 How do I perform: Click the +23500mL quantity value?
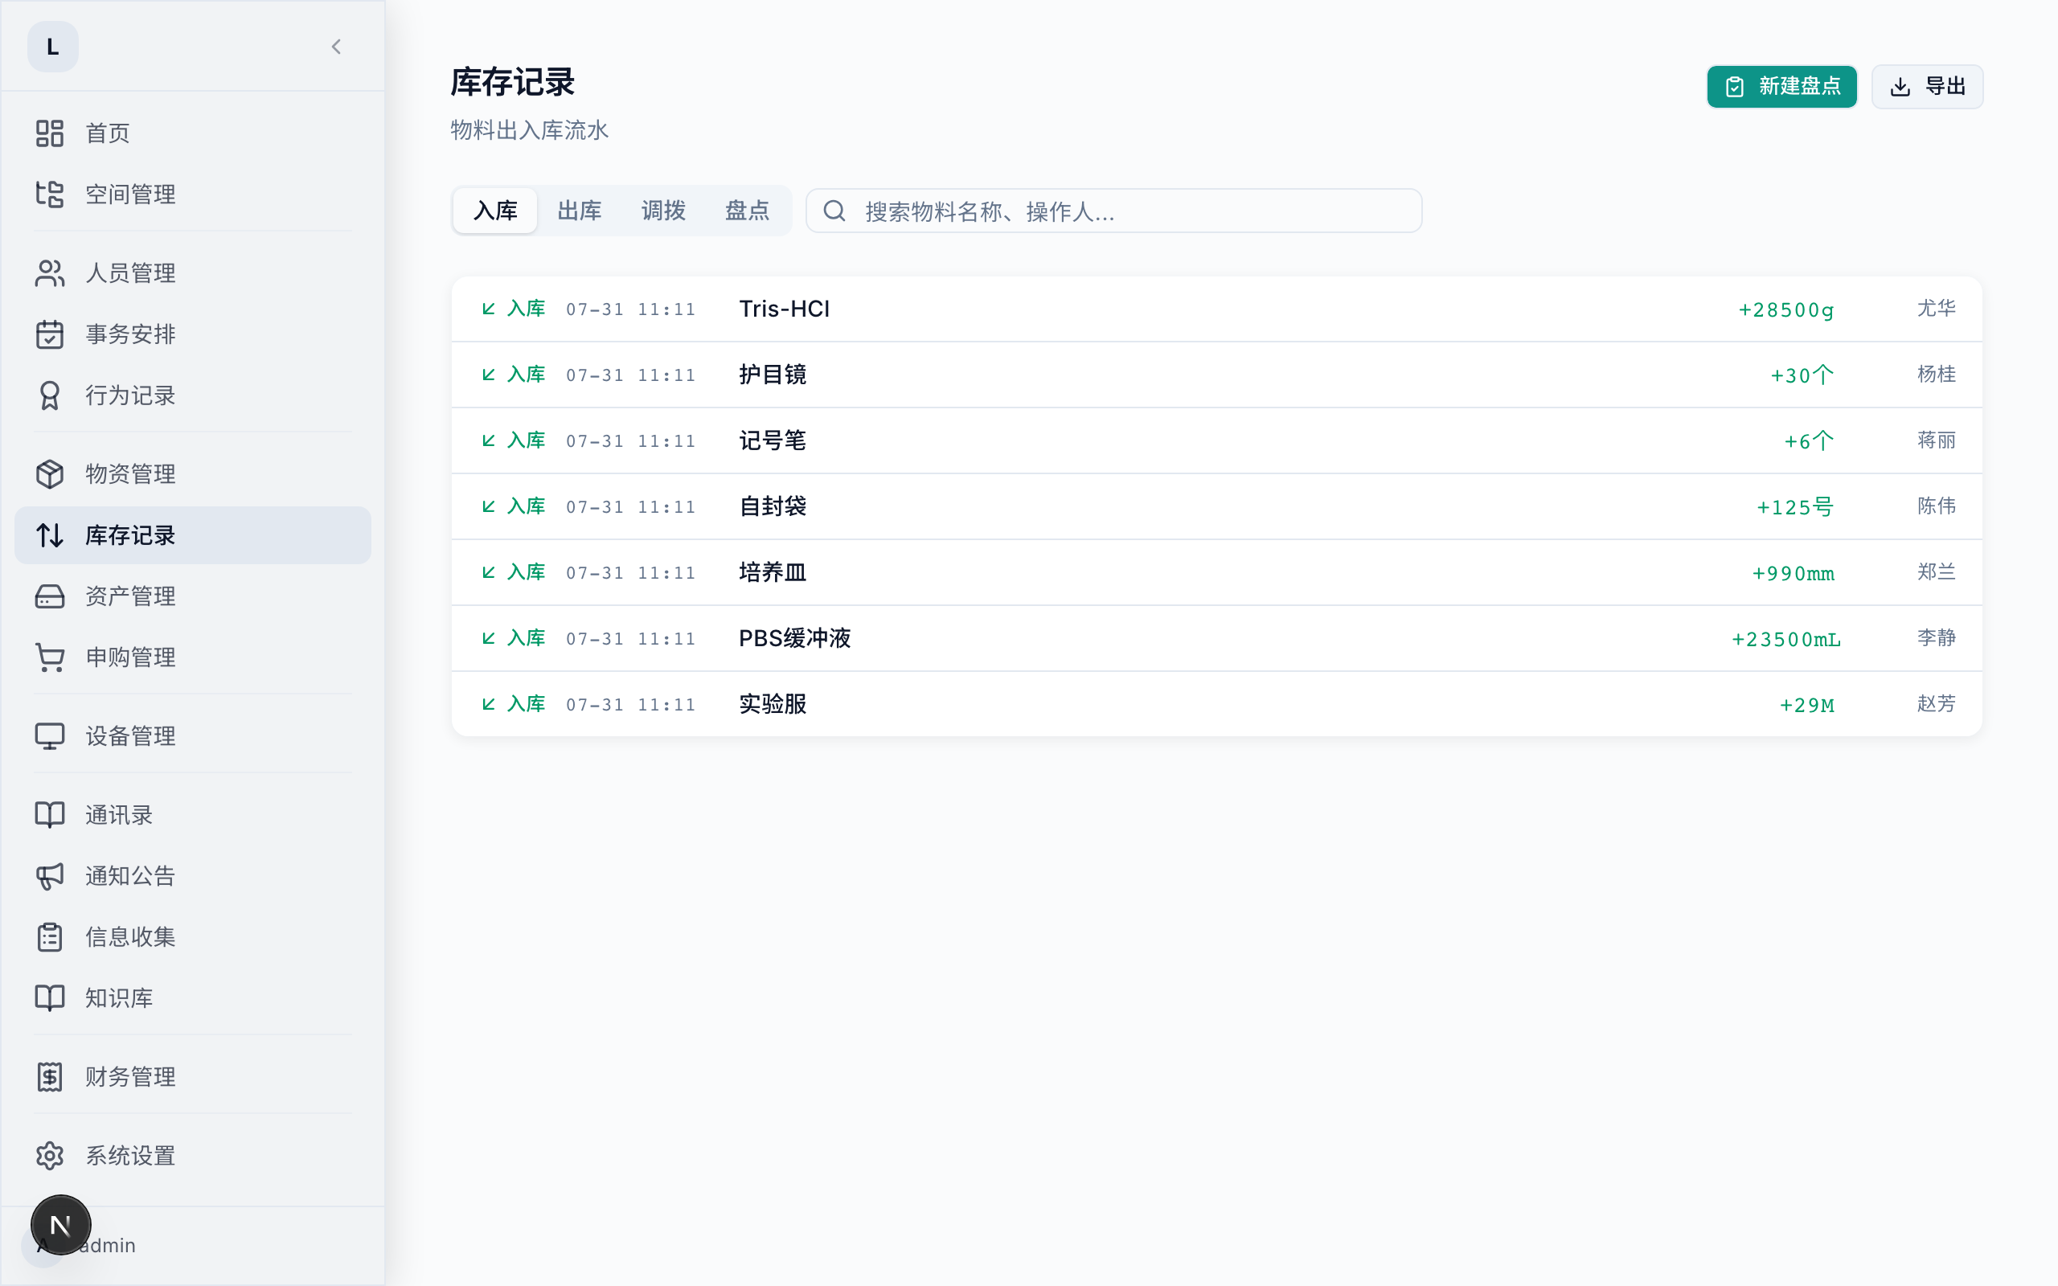(x=1785, y=639)
